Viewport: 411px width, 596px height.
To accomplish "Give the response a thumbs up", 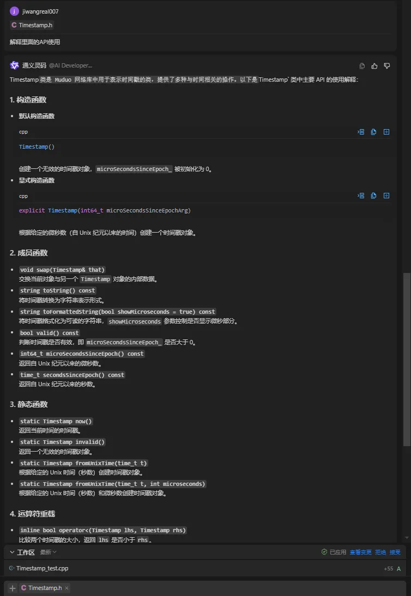I will point(374,66).
